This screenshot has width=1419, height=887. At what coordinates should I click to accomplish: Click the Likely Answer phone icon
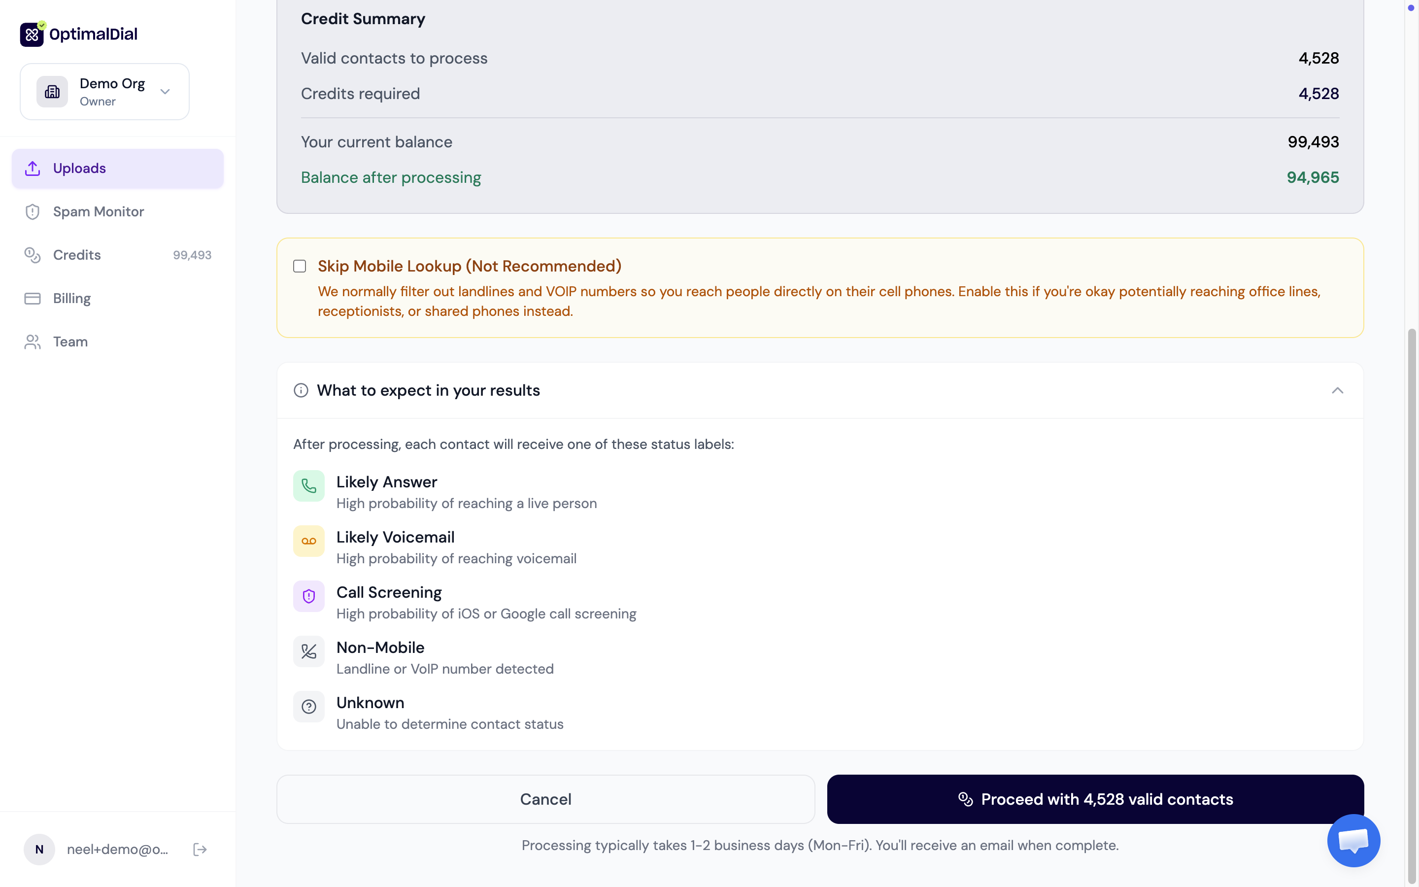click(x=308, y=486)
